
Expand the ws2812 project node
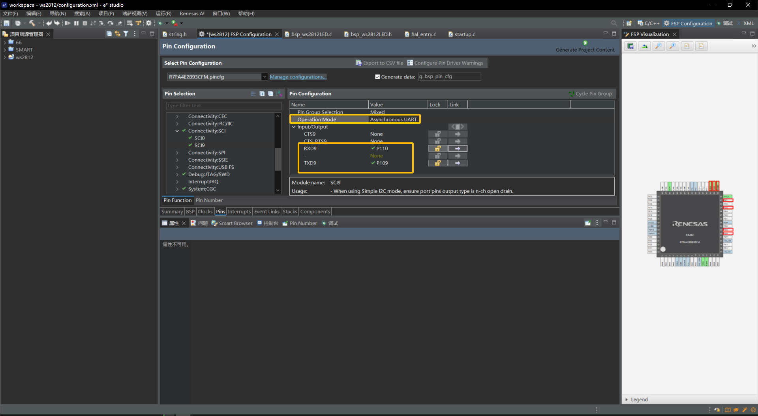click(4, 57)
